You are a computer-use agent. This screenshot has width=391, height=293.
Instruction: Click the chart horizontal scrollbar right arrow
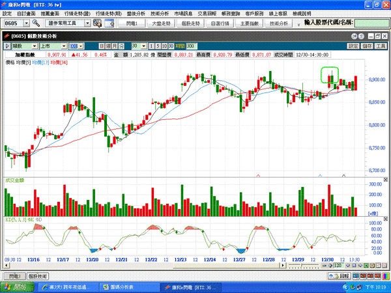pyautogui.click(x=283, y=266)
